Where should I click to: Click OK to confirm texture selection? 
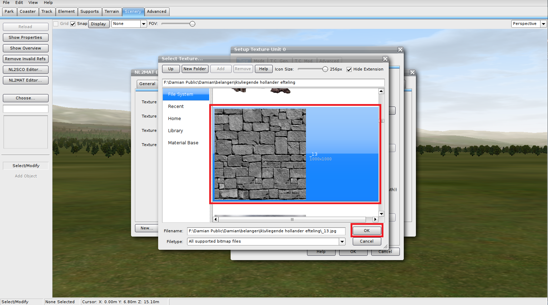click(x=367, y=231)
